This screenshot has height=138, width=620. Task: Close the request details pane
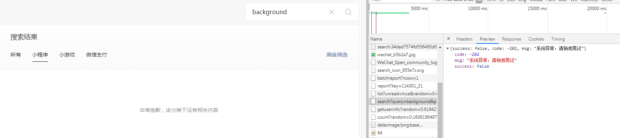449,39
